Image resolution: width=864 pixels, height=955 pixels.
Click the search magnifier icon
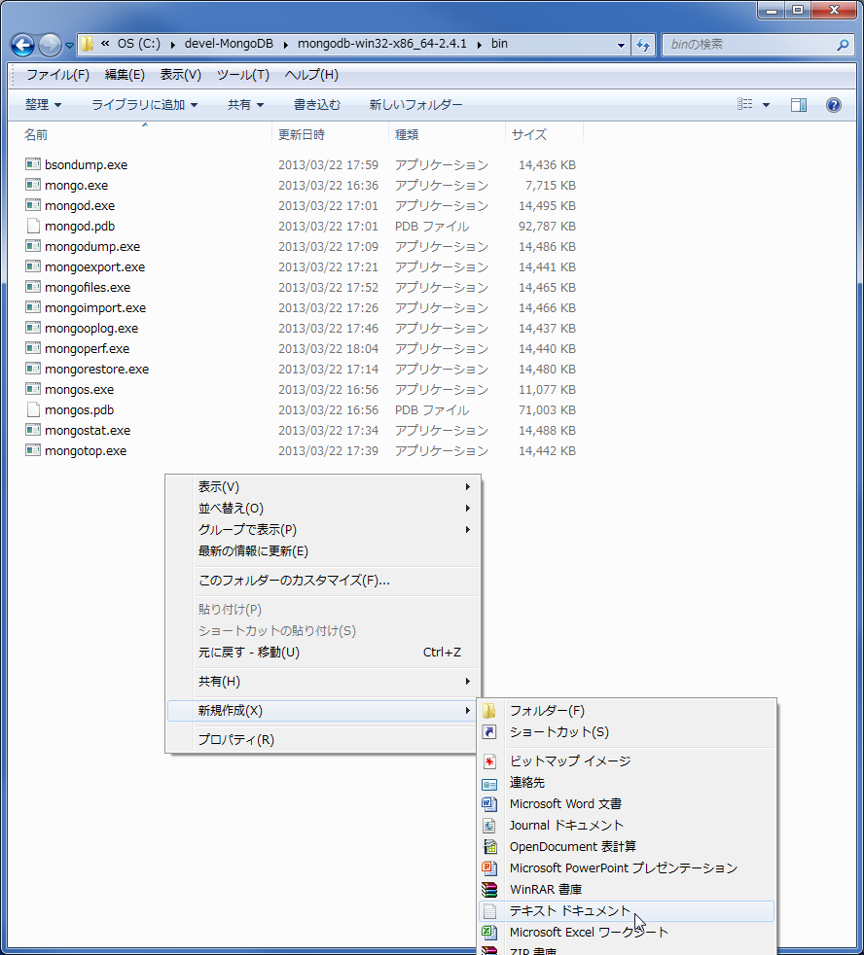coord(843,45)
